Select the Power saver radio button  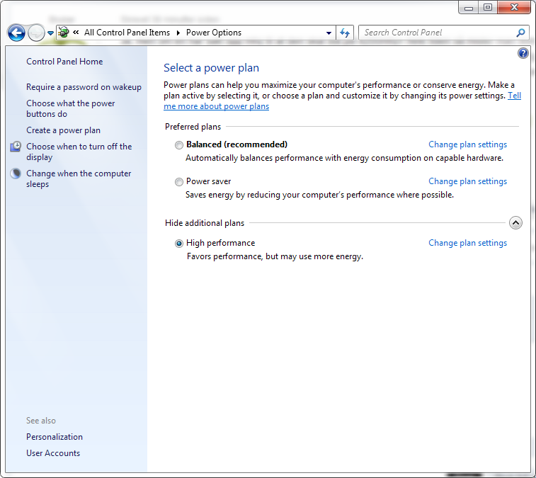178,182
